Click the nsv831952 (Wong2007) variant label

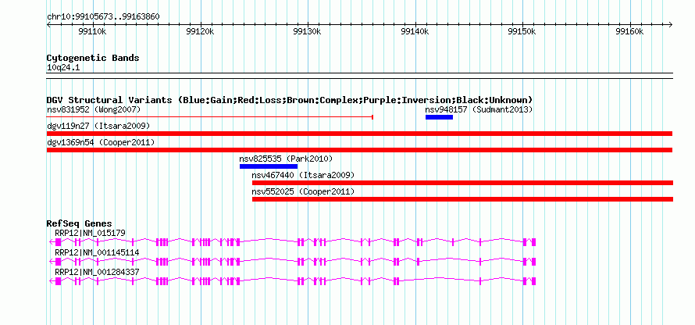(x=94, y=109)
